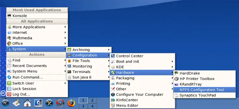Expand the More Applications submenu arrow
The image size is (239, 109).
(x=65, y=27)
